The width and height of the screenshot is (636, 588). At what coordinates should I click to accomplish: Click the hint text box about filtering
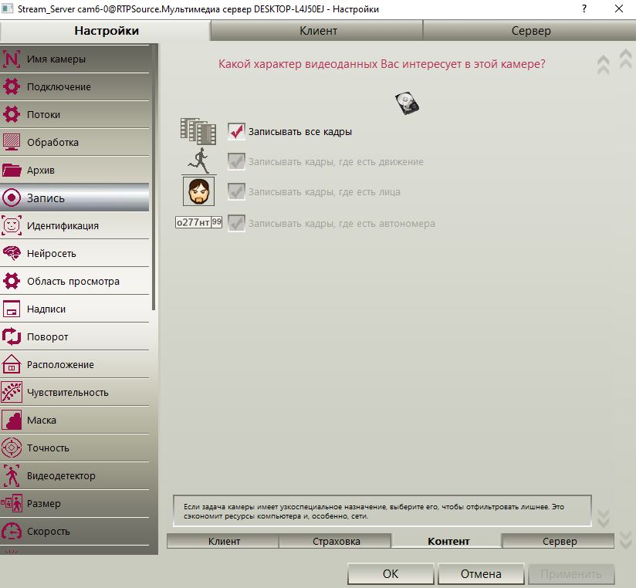382,511
